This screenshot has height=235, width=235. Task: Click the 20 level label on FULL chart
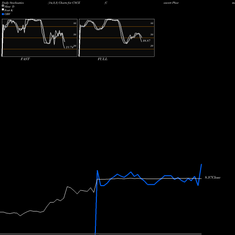point(152,46)
